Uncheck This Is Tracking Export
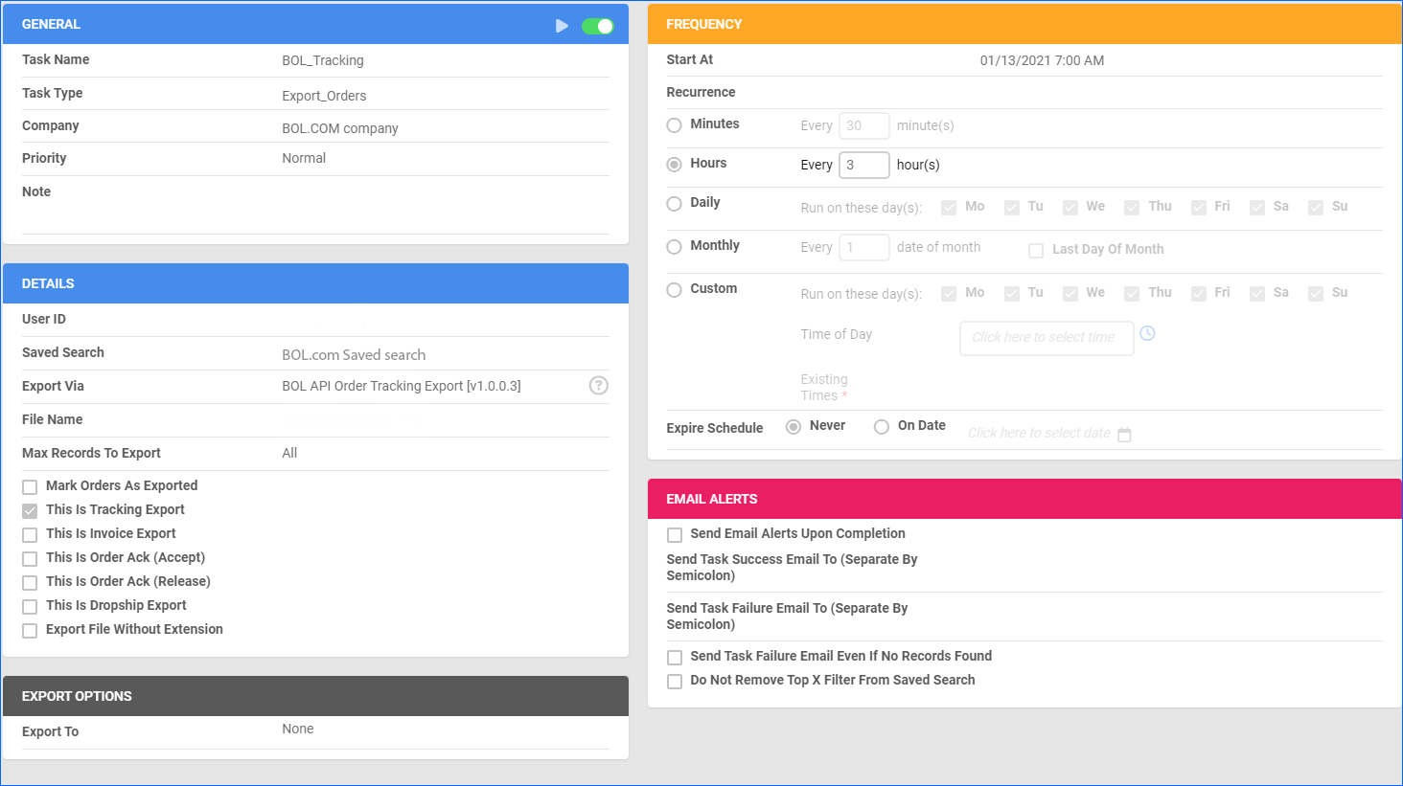1403x786 pixels. [x=29, y=509]
